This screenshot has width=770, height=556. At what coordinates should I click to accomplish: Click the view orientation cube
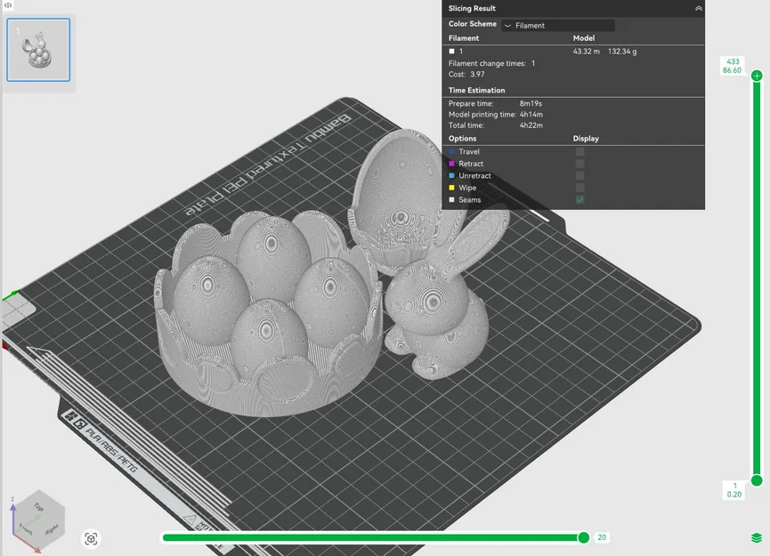coord(37,521)
